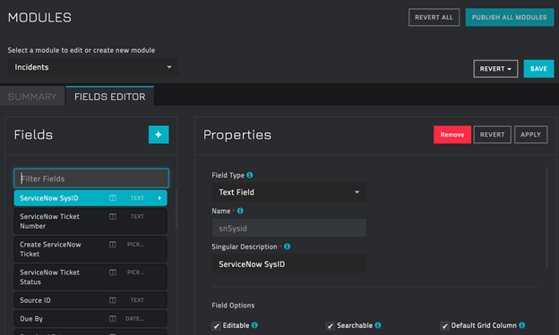Image resolution: width=559 pixels, height=335 pixels.
Task: Click the red Remove button
Action: 452,135
